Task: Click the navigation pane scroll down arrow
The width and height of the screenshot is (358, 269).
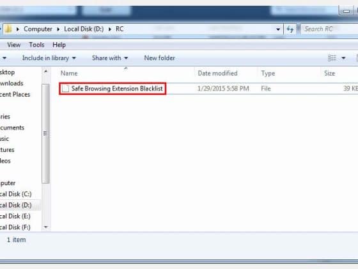Action: tap(45, 227)
